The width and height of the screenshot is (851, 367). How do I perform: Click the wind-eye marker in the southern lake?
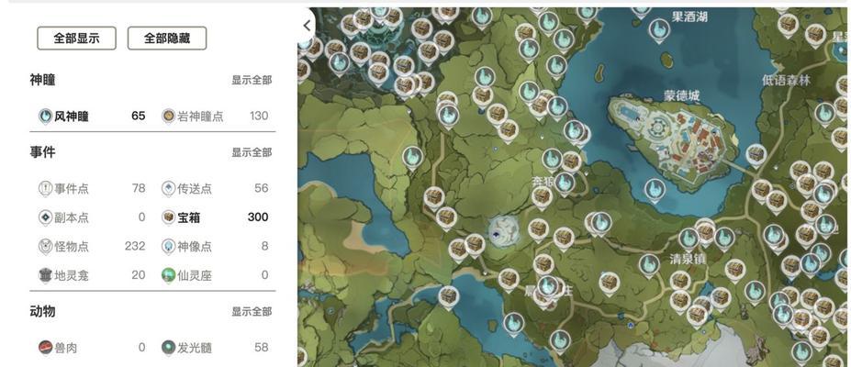(x=513, y=324)
